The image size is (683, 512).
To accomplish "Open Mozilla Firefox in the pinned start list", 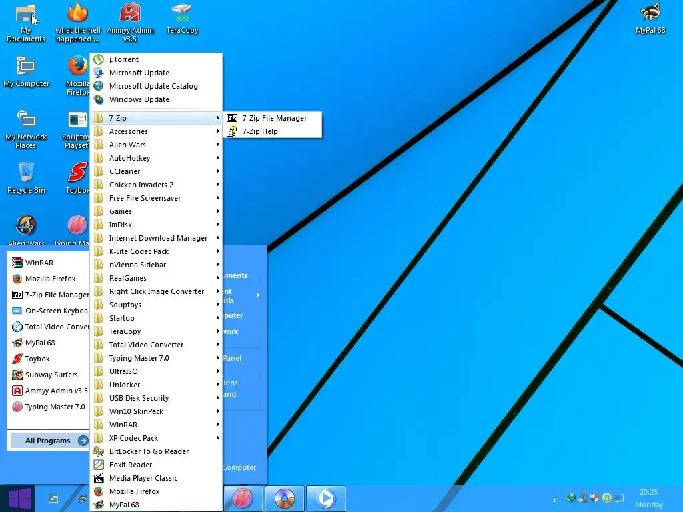I will (49, 279).
